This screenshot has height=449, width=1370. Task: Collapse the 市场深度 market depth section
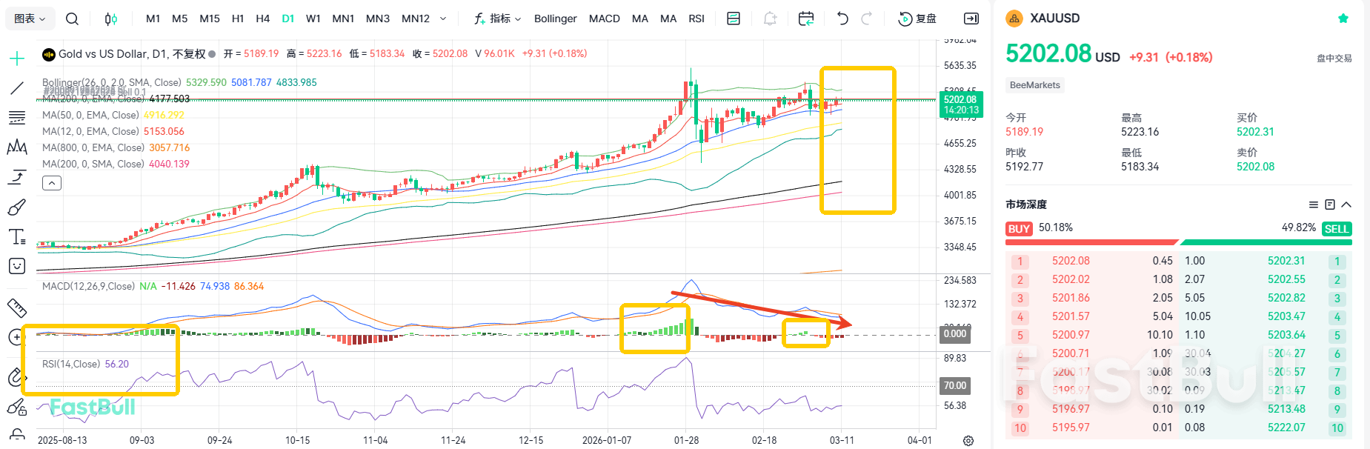(1346, 204)
